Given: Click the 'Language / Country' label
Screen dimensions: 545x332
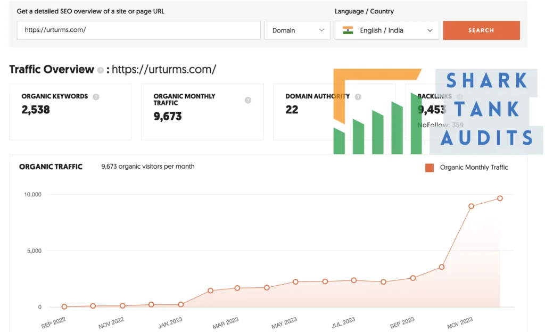Looking at the screenshot, I should 364,11.
